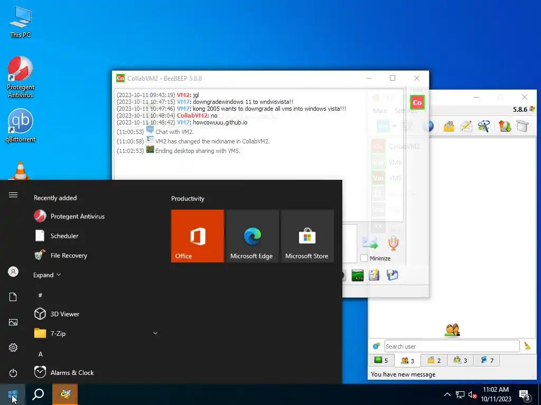Select the qBittorrent desktop shortcut
The height and width of the screenshot is (405, 541).
pos(21,126)
